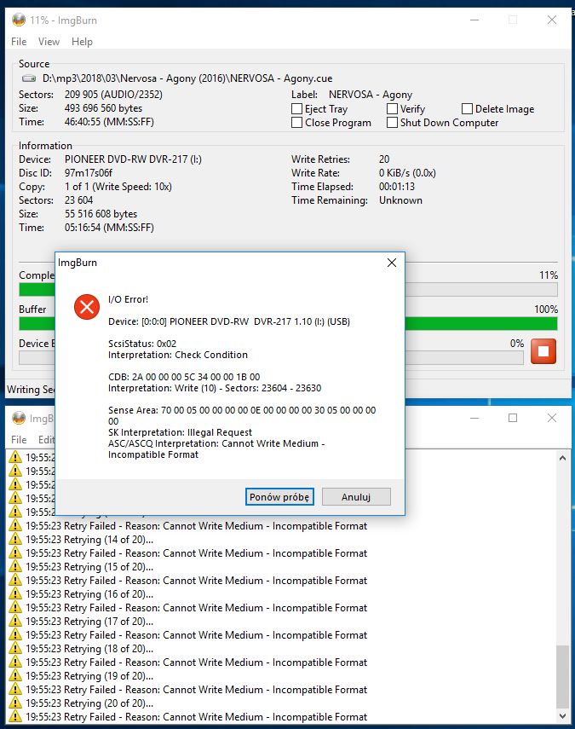Click the Write Rate value 0 KiB/s (0.0x)
The width and height of the screenshot is (575, 729).
407,173
